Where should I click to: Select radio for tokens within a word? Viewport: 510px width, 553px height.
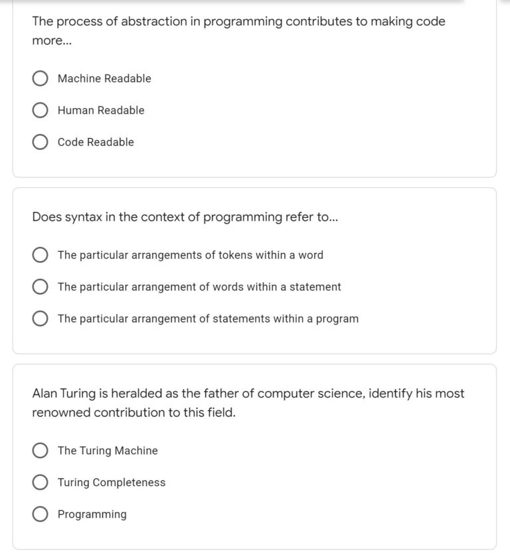point(40,255)
